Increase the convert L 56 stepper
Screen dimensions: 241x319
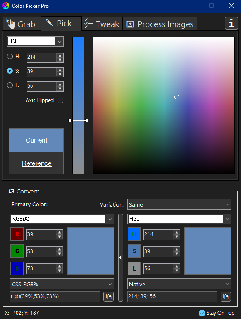pos(177,266)
